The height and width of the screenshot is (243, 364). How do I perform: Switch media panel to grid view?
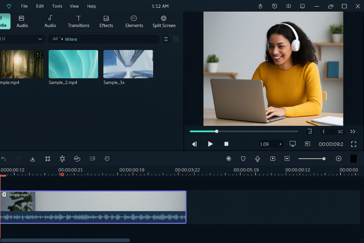pyautogui.click(x=176, y=39)
